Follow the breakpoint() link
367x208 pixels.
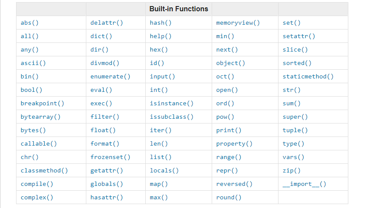pyautogui.click(x=43, y=103)
